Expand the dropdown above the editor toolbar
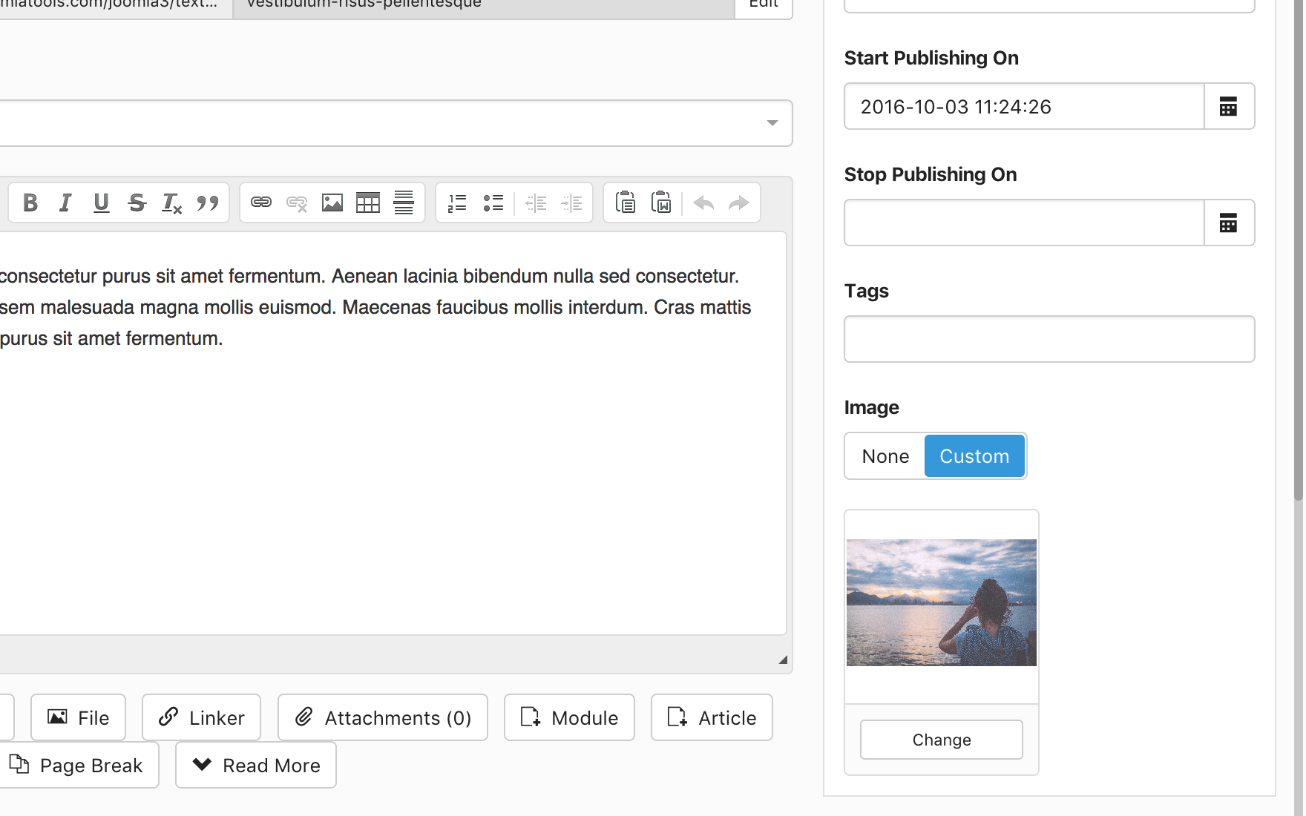The height and width of the screenshot is (816, 1306). 772,123
